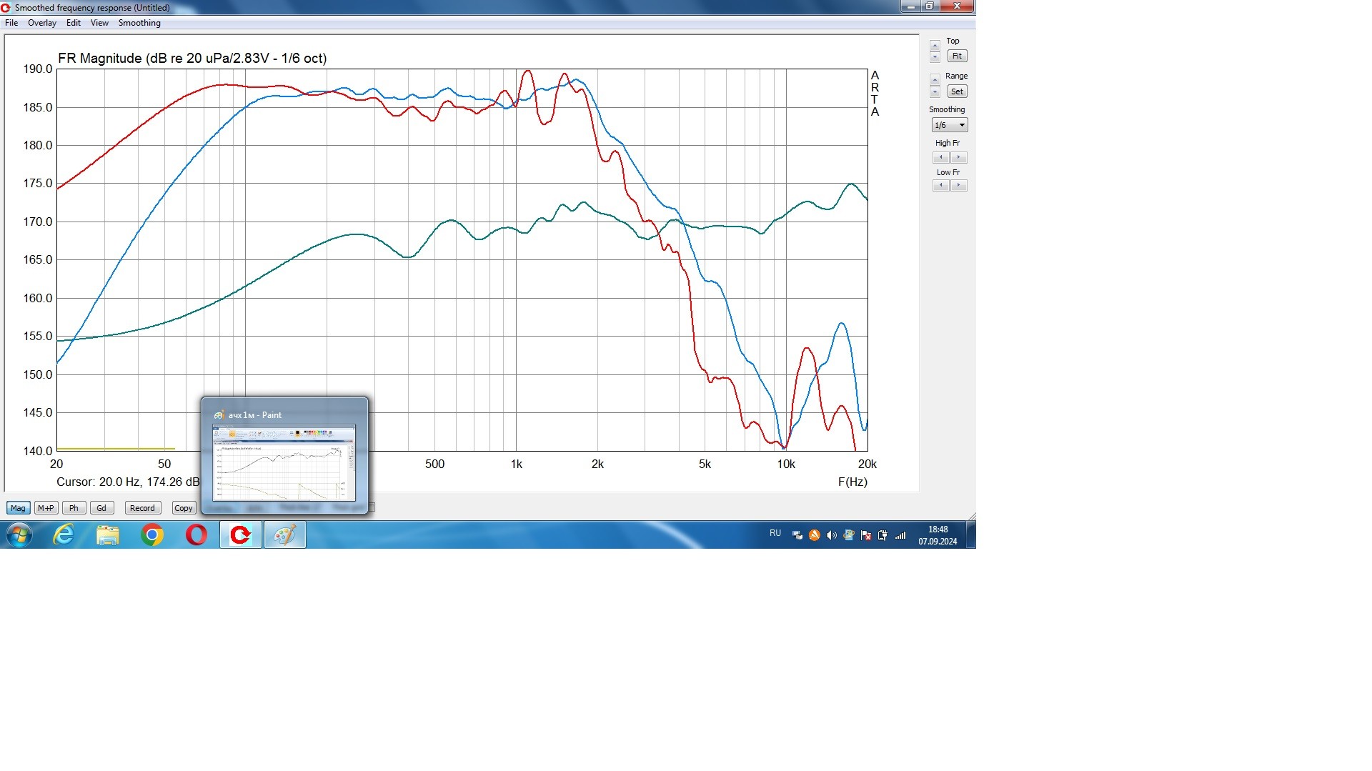Raise the Top level with up arrow
The height and width of the screenshot is (771, 1372).
click(x=935, y=46)
